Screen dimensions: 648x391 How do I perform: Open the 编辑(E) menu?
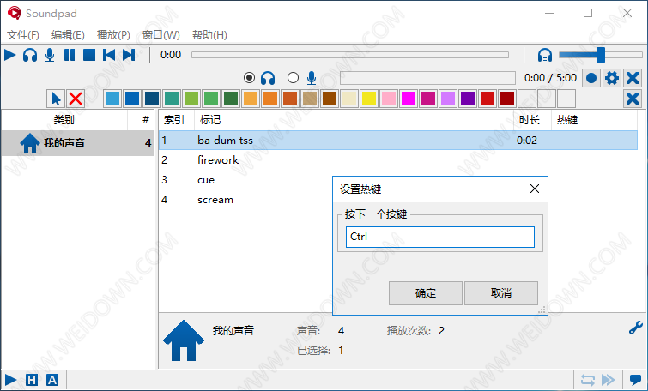[68, 34]
